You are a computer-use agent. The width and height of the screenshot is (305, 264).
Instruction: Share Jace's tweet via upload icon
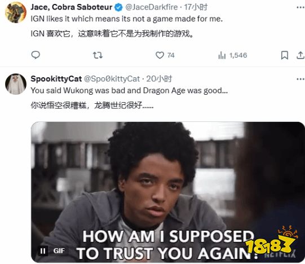point(300,55)
